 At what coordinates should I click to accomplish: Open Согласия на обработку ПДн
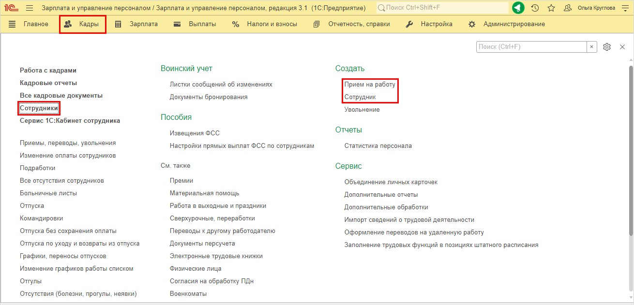pos(211,281)
